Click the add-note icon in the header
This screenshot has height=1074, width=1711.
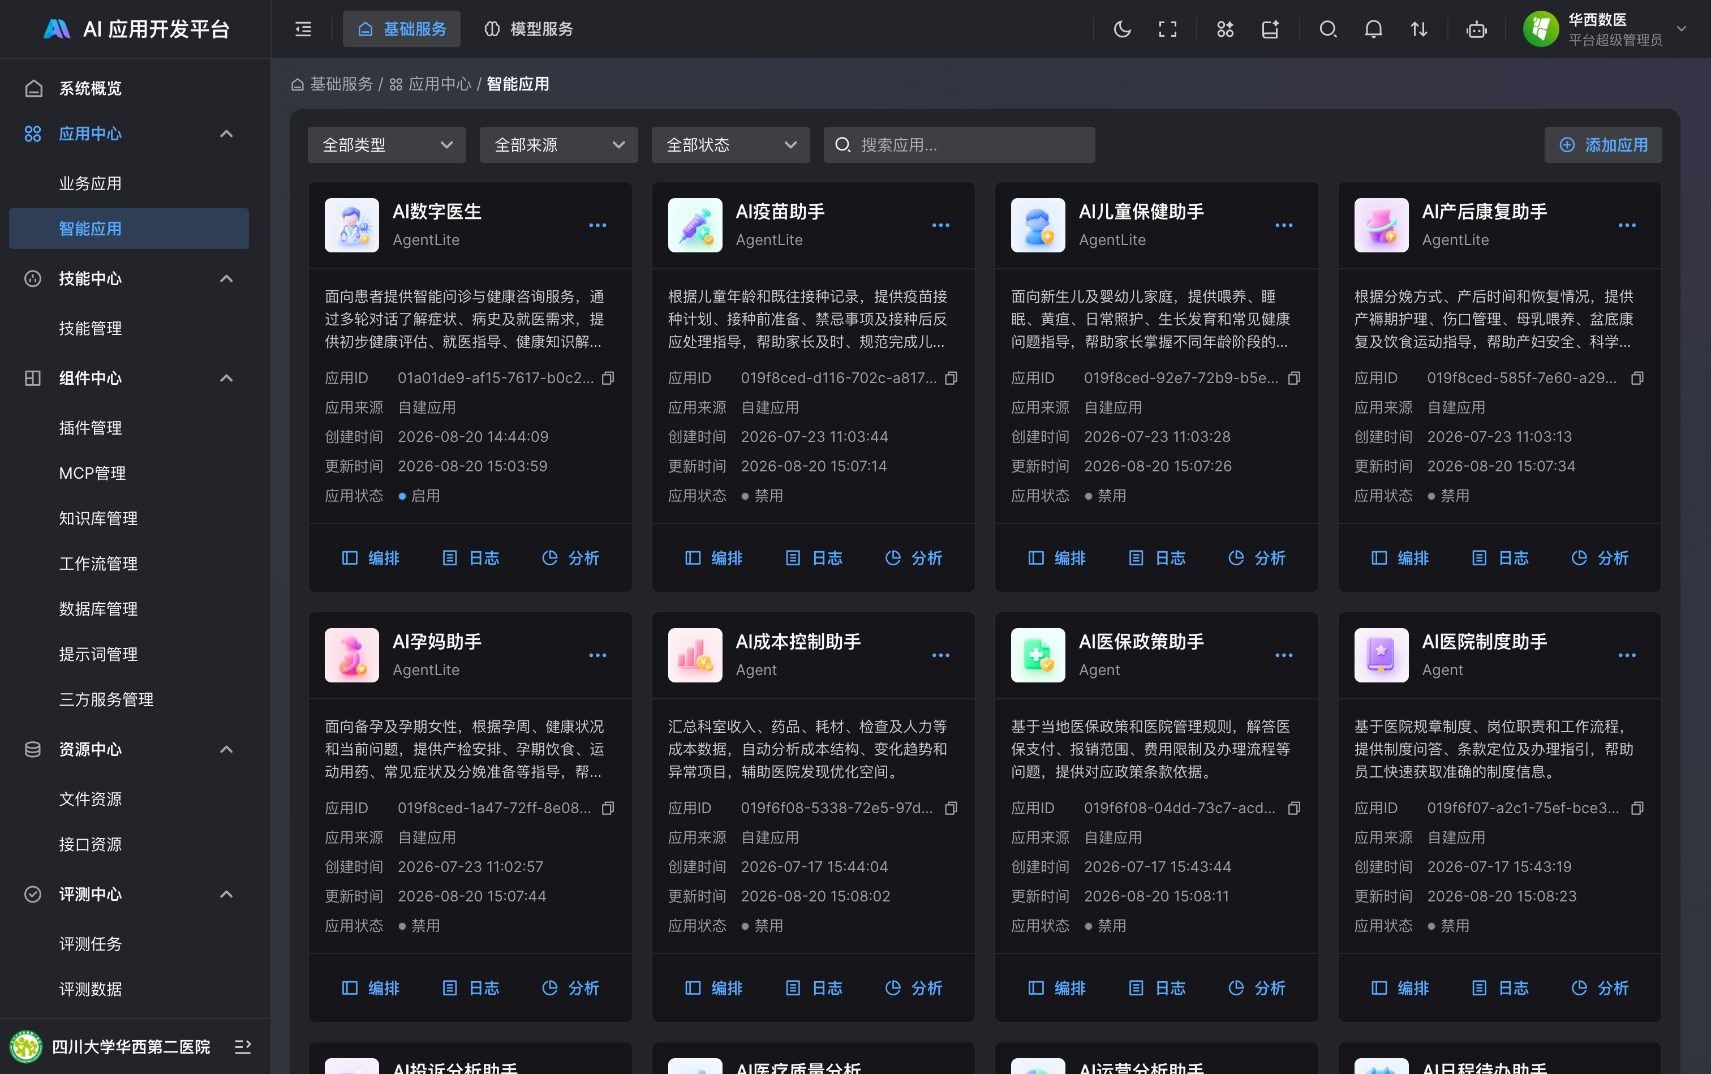tap(1270, 29)
